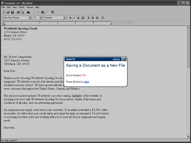Toggle Italic formatting button
The height and width of the screenshot is (143, 191).
74,18
